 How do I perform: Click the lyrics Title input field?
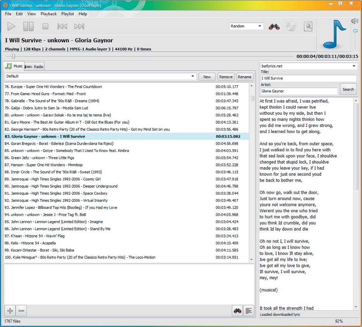click(x=308, y=78)
